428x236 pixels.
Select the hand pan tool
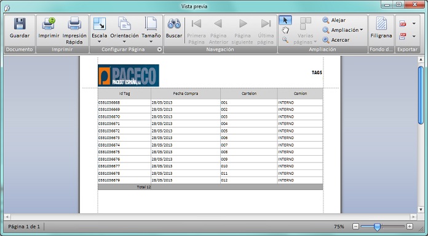(x=285, y=30)
